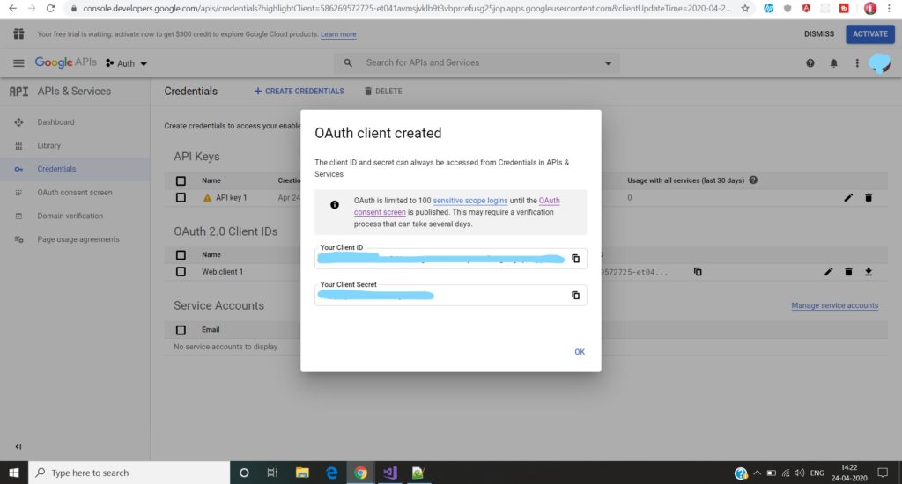The height and width of the screenshot is (484, 902).
Task: Select the Web client 1 checkbox
Action: pyautogui.click(x=181, y=271)
